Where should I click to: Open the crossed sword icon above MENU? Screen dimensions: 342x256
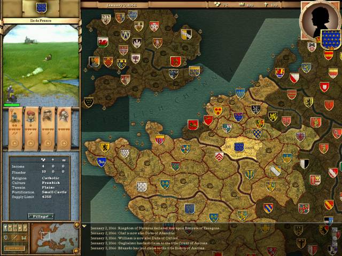click(x=15, y=237)
